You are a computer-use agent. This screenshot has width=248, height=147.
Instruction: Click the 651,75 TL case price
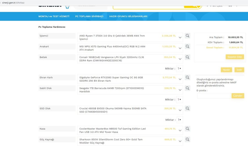tap(170, 129)
